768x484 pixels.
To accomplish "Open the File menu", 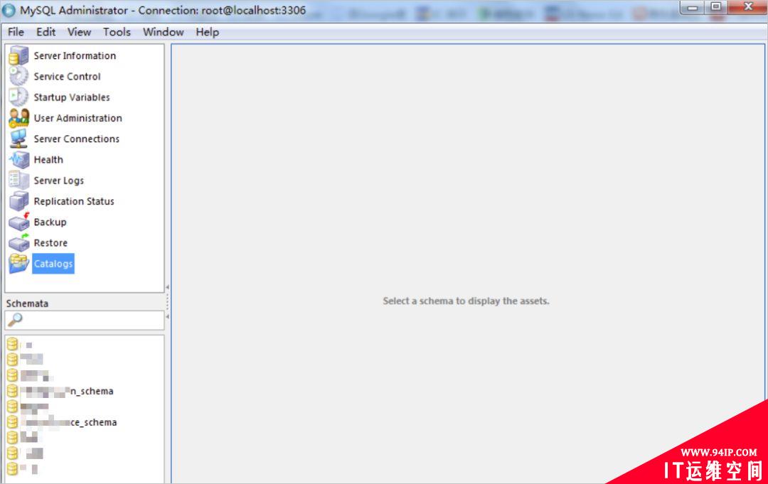I will [16, 32].
